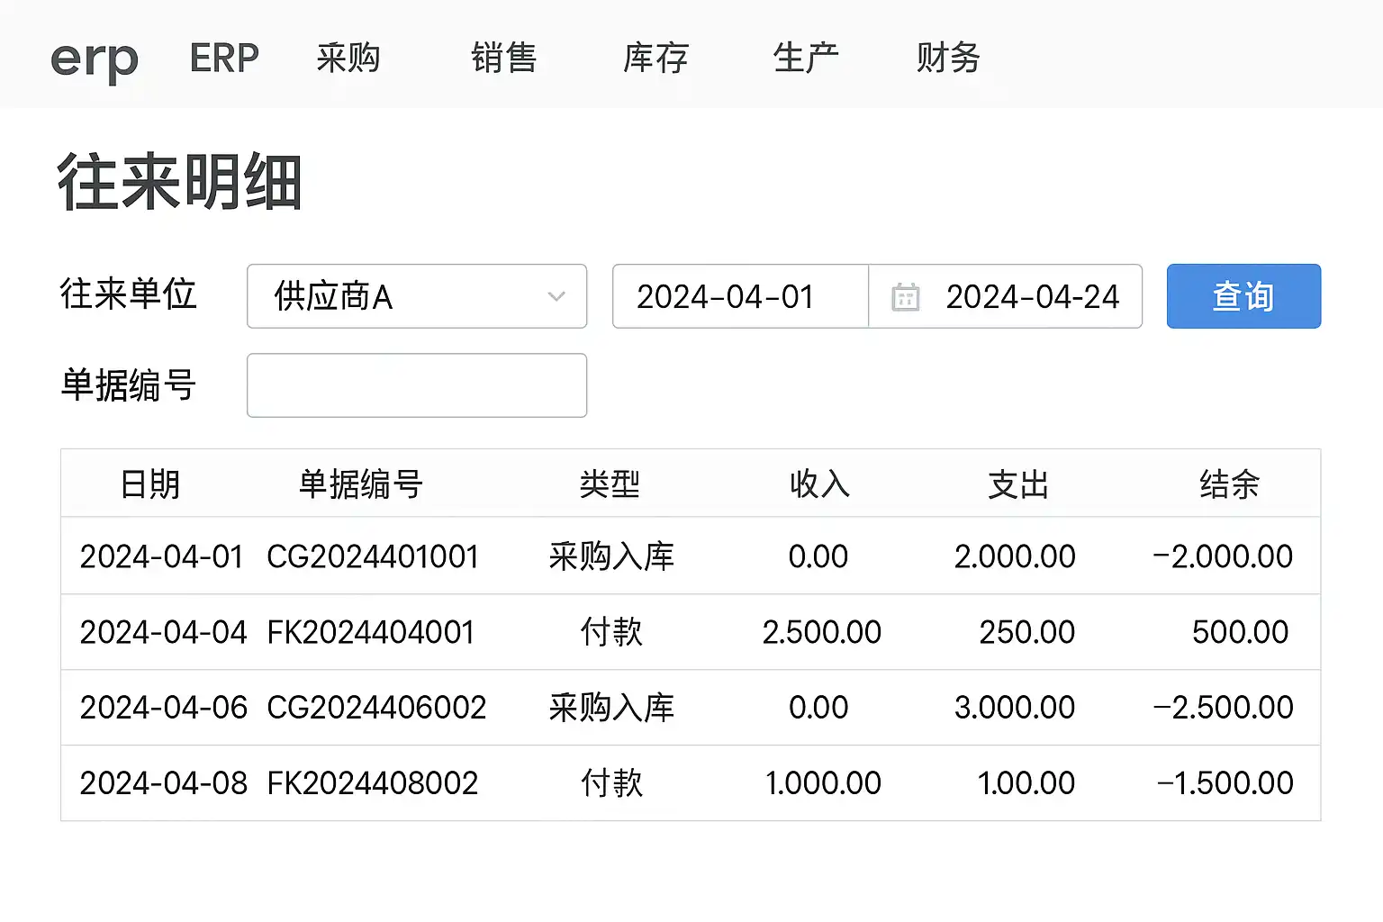Screen dimensions: 1383x922
Task: Click the end date 2024-04-24 field
Action: [x=1032, y=296]
